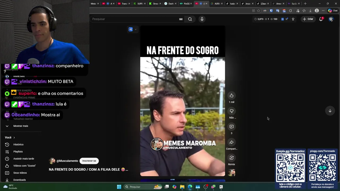Viewport: 340px width, 191px height.
Task: Switch to the PixGG browser tab
Action: click(x=185, y=4)
